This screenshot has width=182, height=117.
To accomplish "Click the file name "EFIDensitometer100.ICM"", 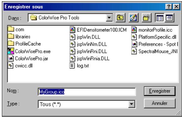I will click(x=102, y=30).
